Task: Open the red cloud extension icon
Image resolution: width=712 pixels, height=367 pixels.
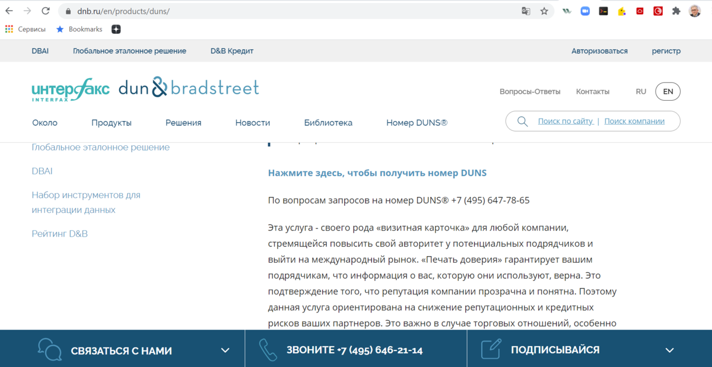Action: coord(640,11)
